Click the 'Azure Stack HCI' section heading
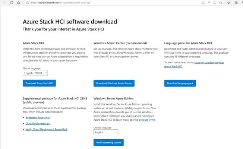The height and width of the screenshot is (149, 243). 33,43
